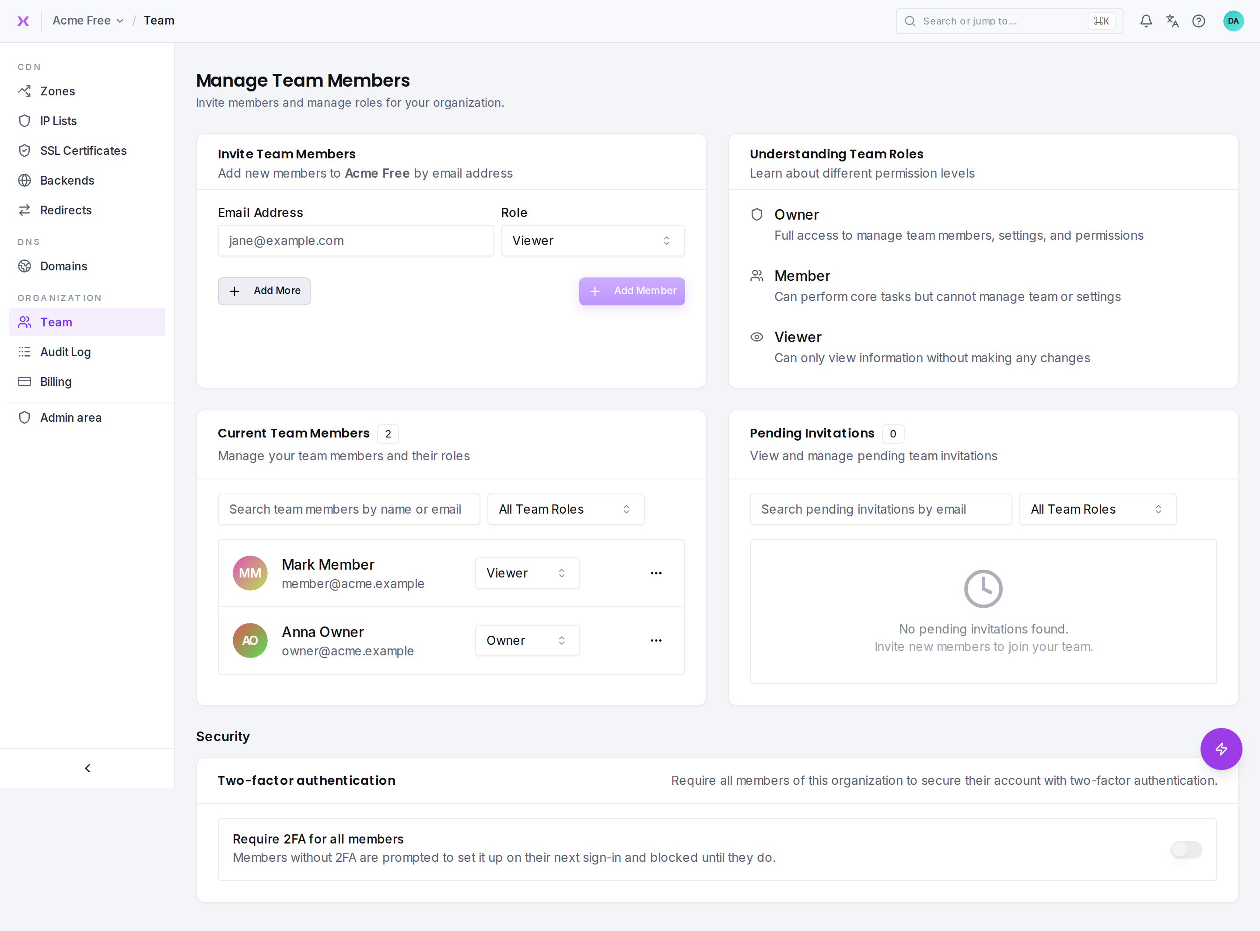
Task: Click member@acme.example email text
Action: pos(353,584)
